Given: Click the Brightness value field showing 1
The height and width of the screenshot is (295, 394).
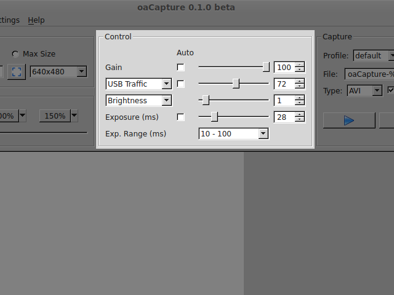Looking at the screenshot, I should (x=284, y=100).
